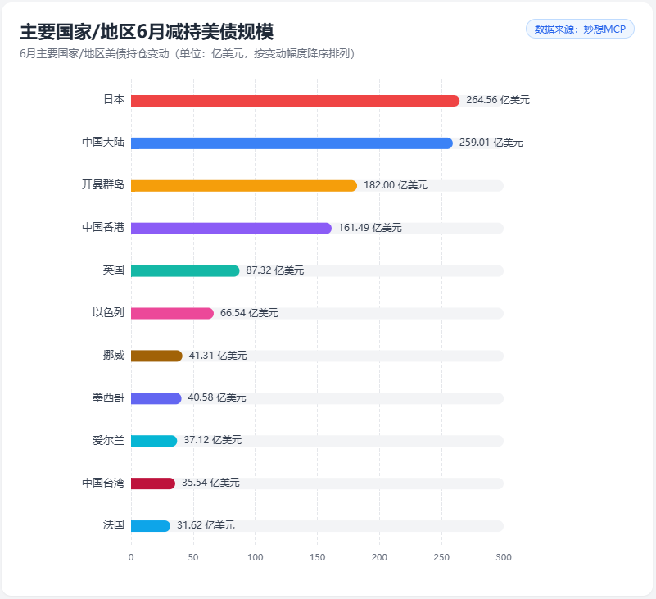The width and height of the screenshot is (656, 599).
Task: Select the cyan 爱尔兰 bar
Action: (154, 441)
